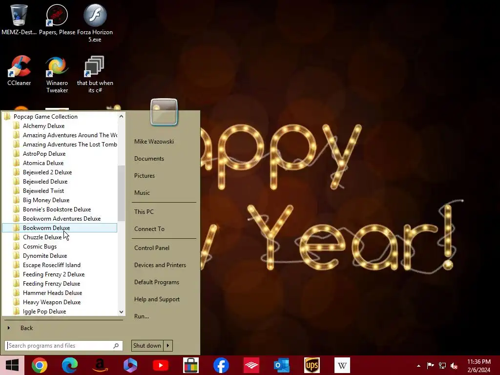Open the UPS taskbar icon
500x375 pixels.
pyautogui.click(x=312, y=365)
